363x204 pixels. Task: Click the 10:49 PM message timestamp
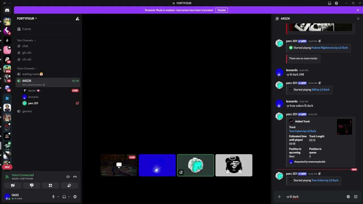(x=313, y=41)
